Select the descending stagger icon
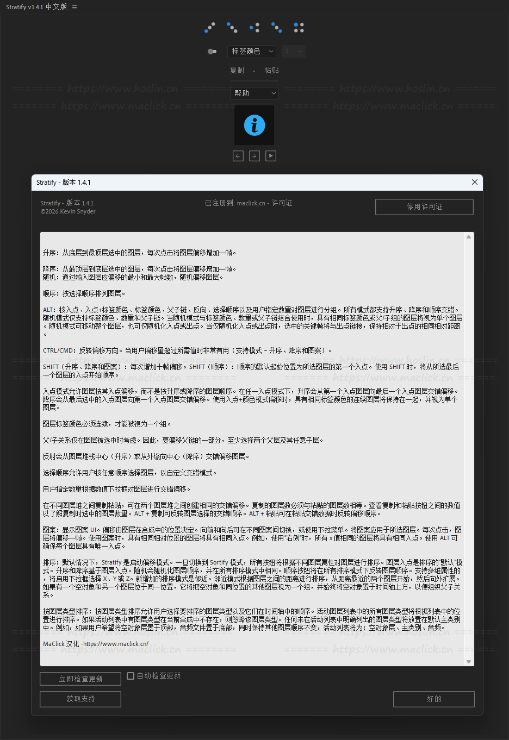This screenshot has width=509, height=740. pyautogui.click(x=232, y=27)
